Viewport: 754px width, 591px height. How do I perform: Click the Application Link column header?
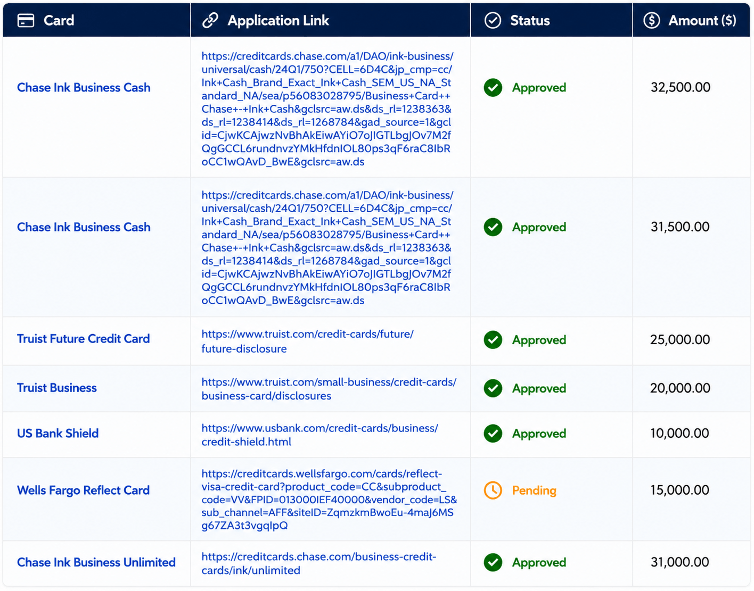(x=331, y=20)
